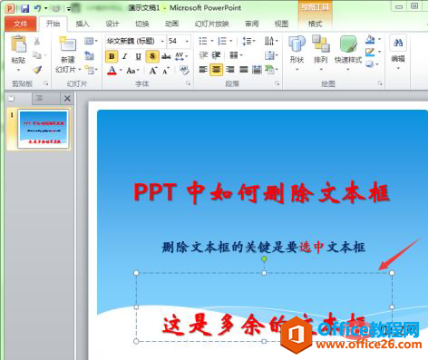Click the Decrease Font Size icon
428x360 pixels.
tap(166, 71)
